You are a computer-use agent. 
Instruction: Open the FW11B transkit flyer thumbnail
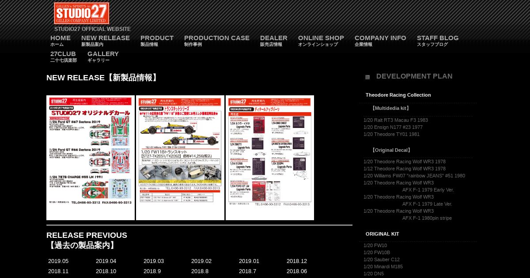(x=180, y=158)
